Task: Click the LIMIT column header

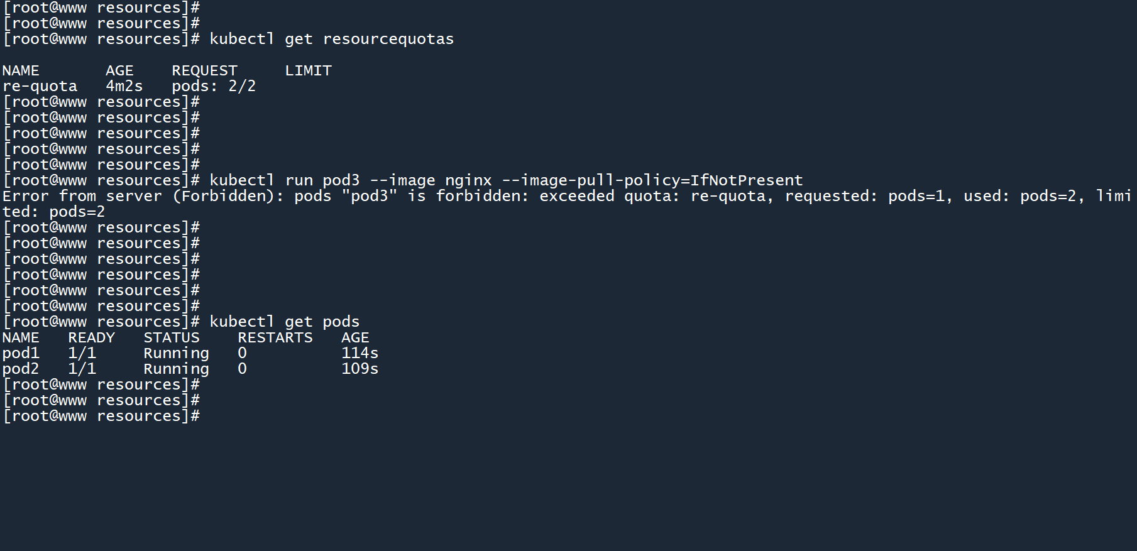Action: 308,70
